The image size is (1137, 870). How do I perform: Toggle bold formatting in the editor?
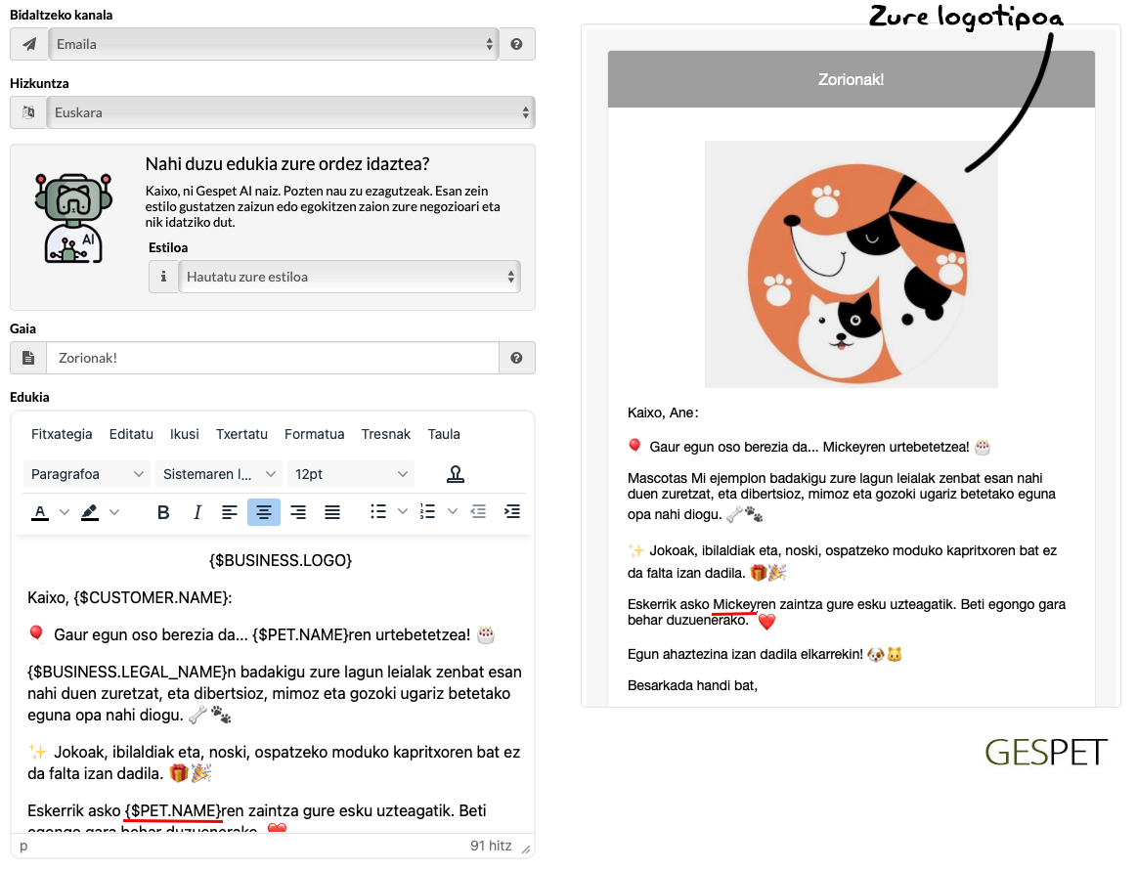coord(164,512)
